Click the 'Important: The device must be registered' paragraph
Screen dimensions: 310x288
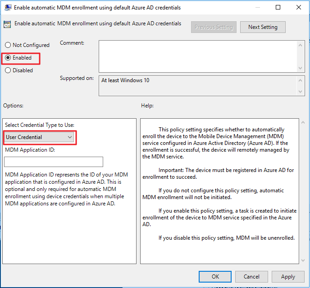coord(218,173)
